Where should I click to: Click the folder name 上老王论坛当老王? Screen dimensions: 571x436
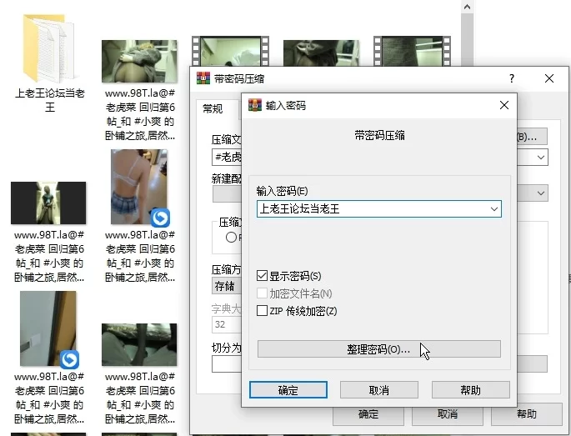49,100
